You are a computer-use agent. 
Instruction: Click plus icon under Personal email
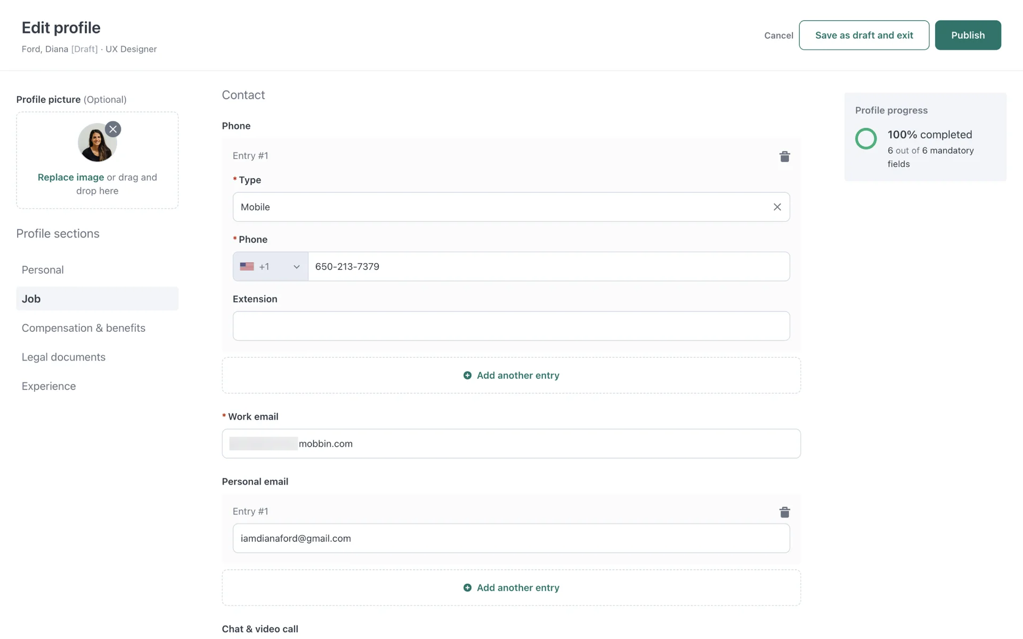pyautogui.click(x=467, y=588)
